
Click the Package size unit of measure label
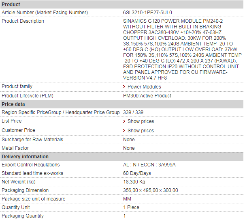click(x=34, y=199)
